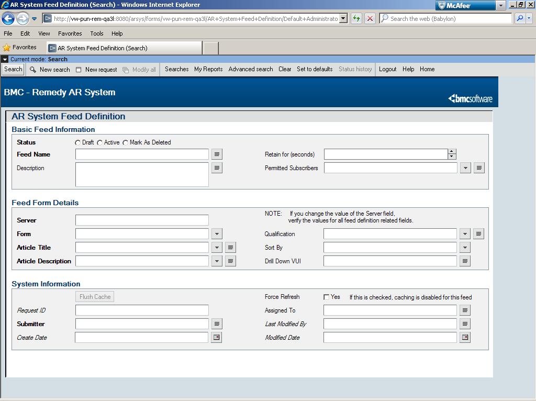
Task: Expand the Article Description dropdown arrow
Action: pos(217,261)
